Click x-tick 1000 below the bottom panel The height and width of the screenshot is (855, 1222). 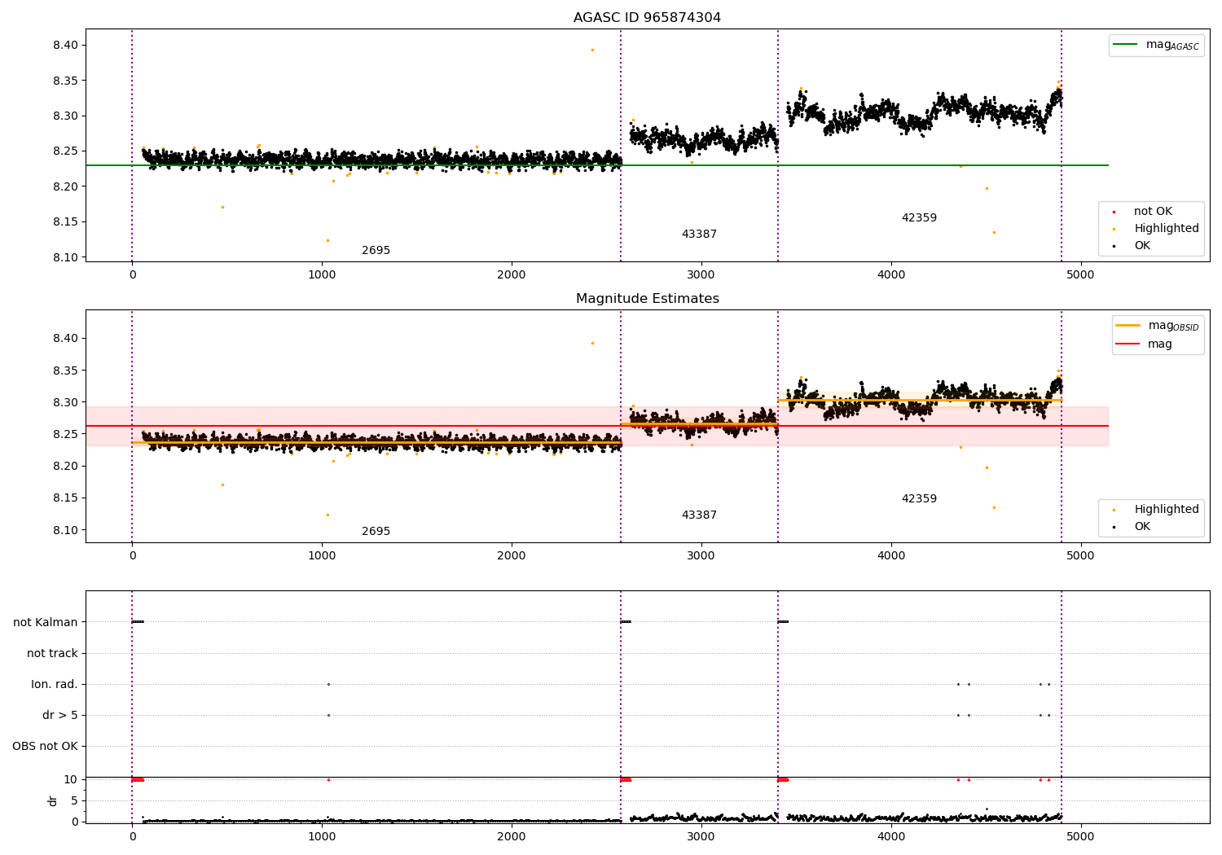322,836
